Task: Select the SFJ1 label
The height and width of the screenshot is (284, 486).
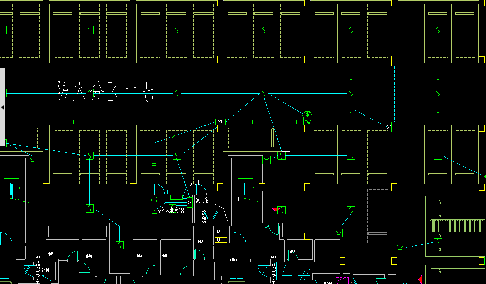Action: pos(194,183)
